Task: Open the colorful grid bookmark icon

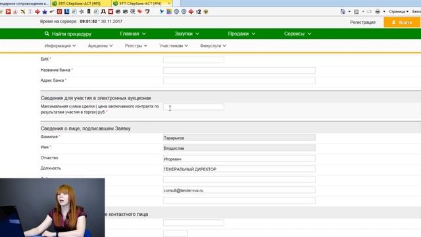Action: (x=169, y=12)
